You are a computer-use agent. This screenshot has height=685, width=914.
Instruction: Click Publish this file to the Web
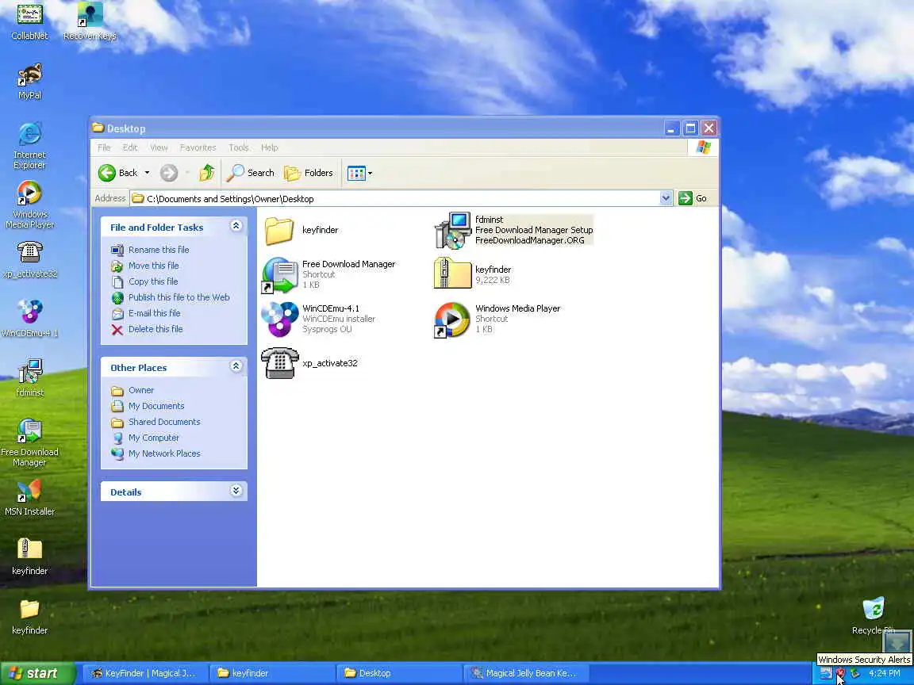click(179, 297)
